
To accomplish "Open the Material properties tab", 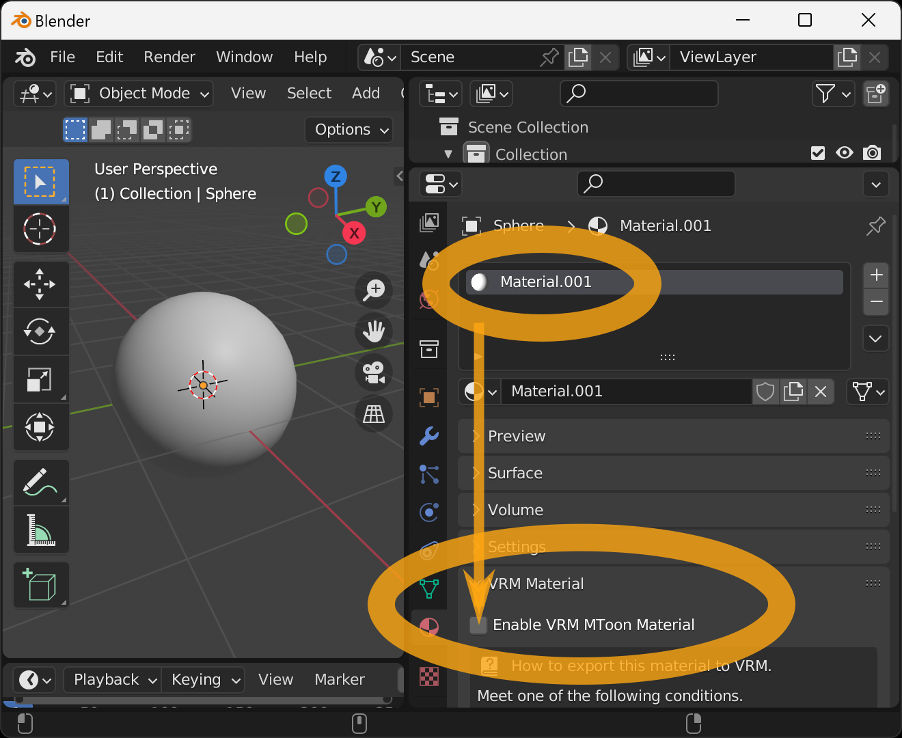I will 429,627.
